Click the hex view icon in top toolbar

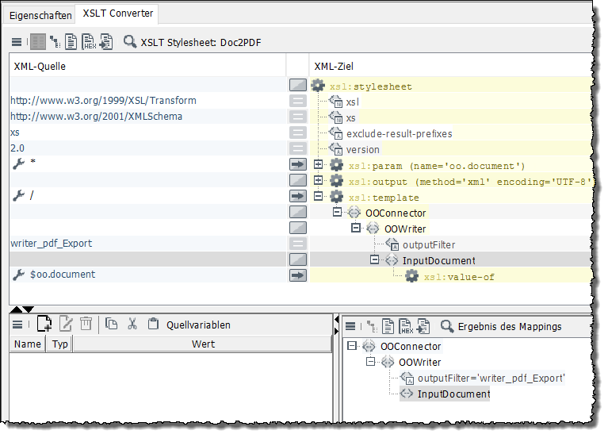(x=88, y=42)
